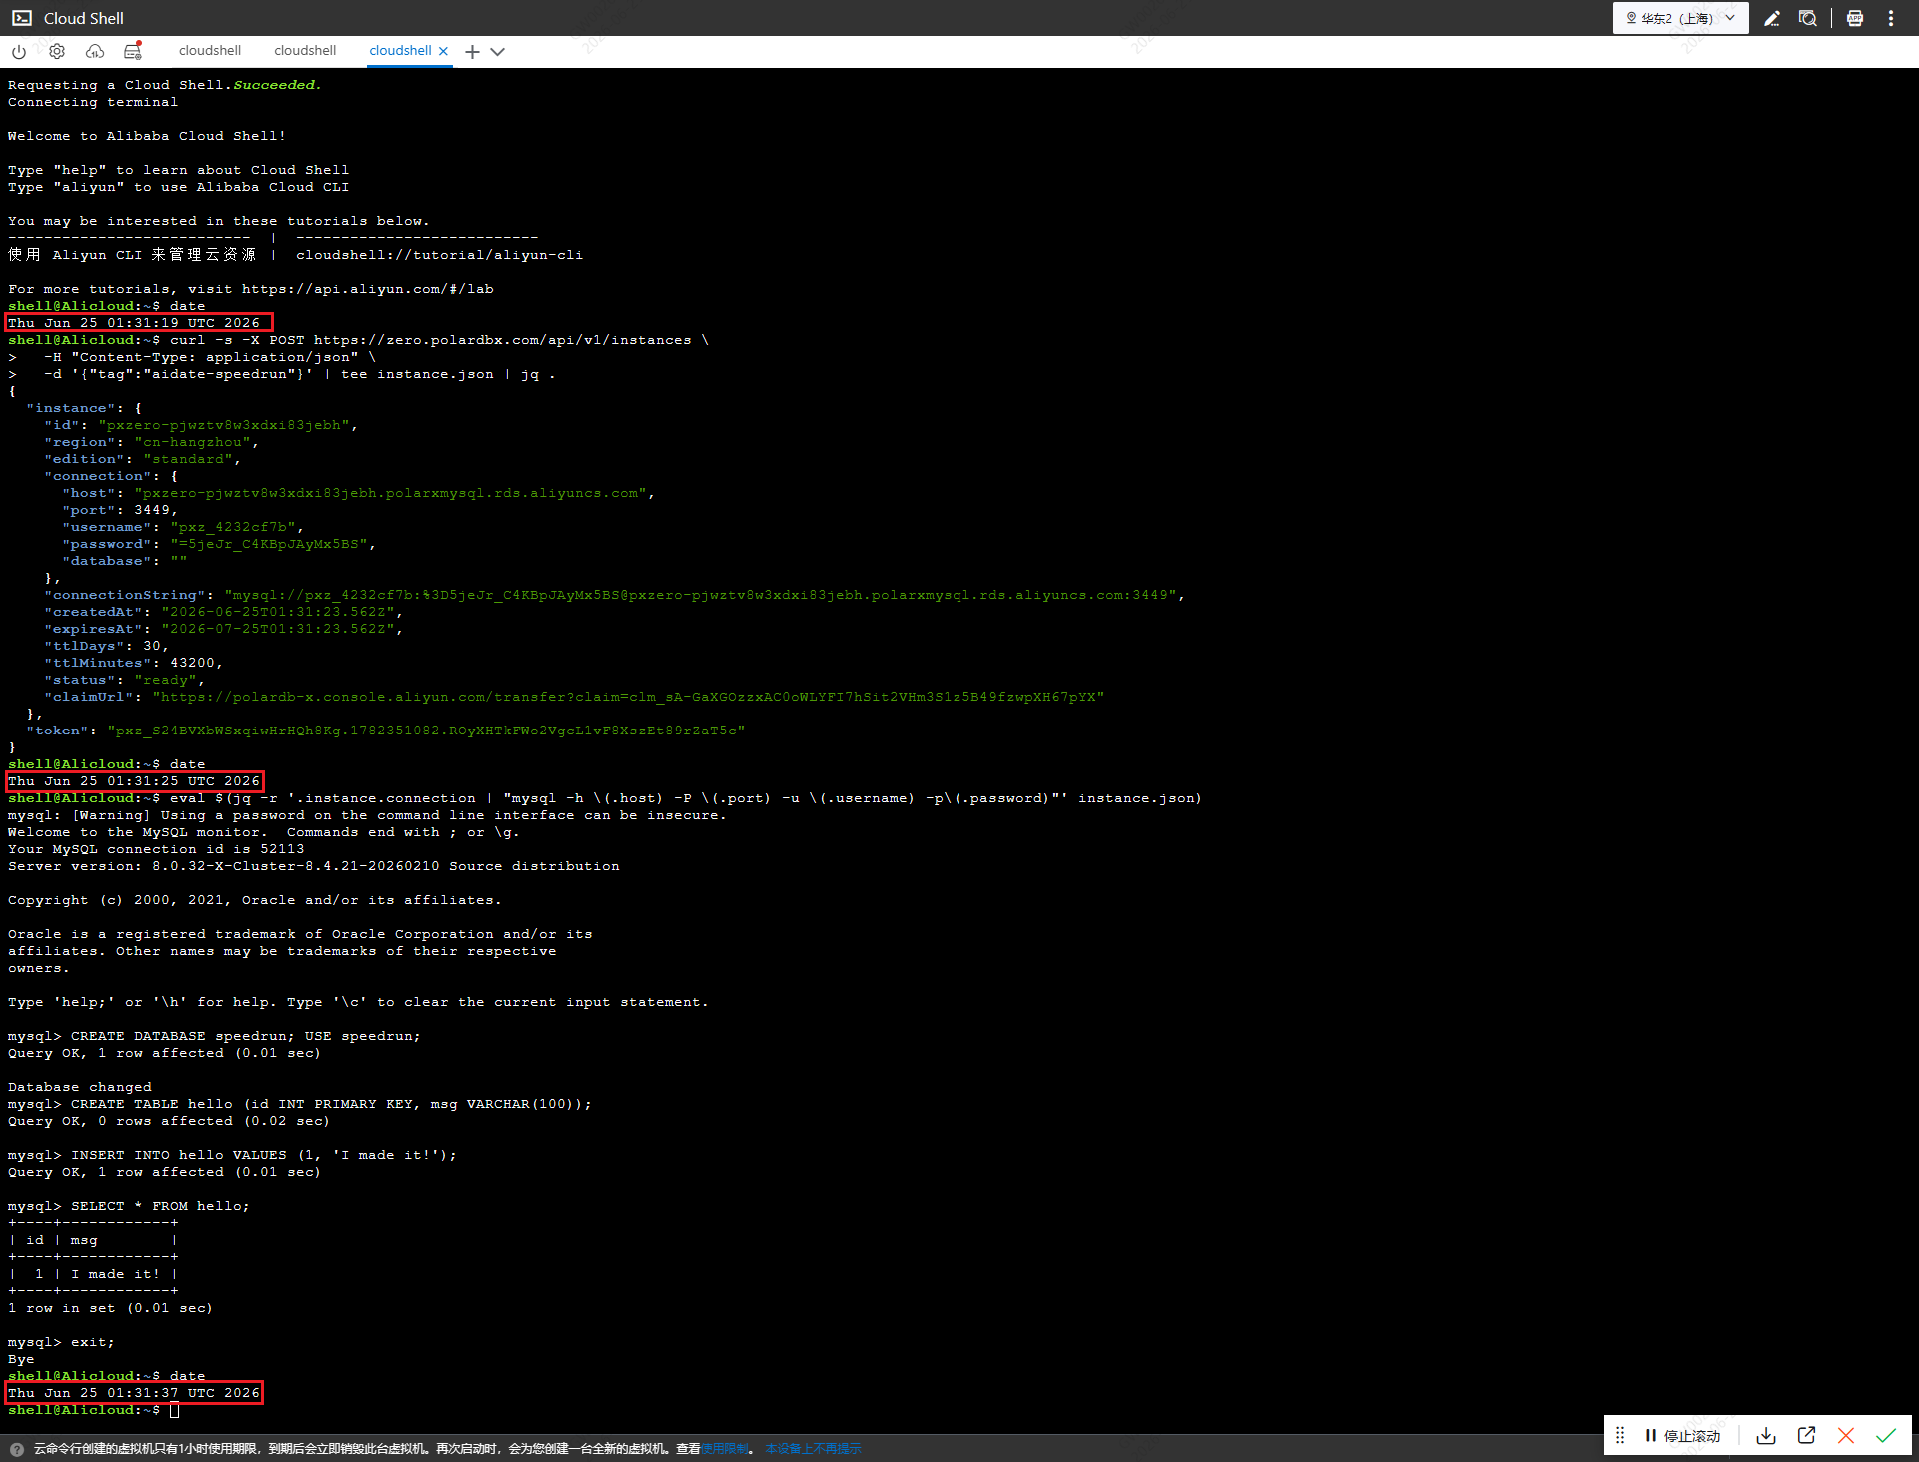Click the "Thu Jun 25 01:31:19 UTC 2026" output
The image size is (1919, 1462).
click(x=134, y=323)
